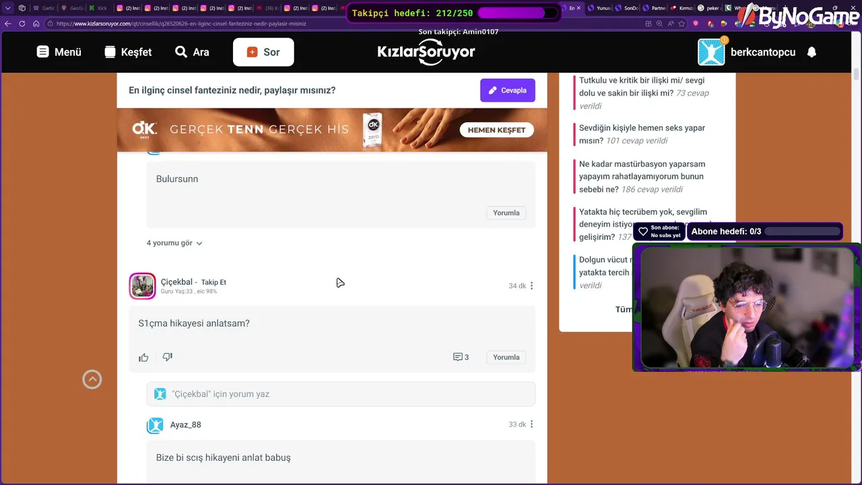This screenshot has width=862, height=485.
Task: Switch to the Partner tab
Action: click(654, 8)
